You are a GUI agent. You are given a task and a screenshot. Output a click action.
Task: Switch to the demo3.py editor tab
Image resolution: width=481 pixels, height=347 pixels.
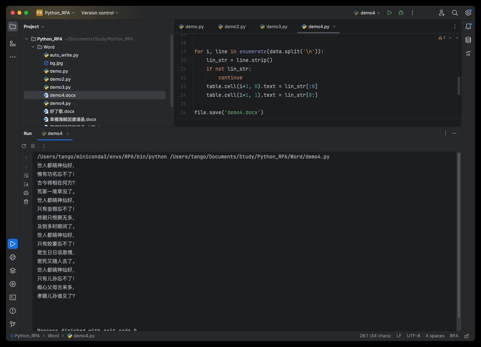(274, 27)
